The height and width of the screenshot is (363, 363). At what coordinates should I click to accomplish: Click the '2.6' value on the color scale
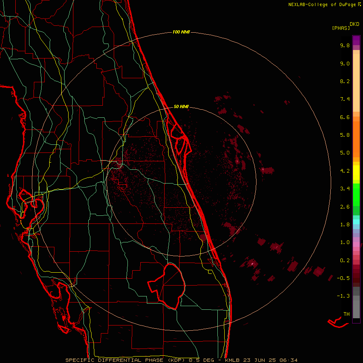point(345,207)
